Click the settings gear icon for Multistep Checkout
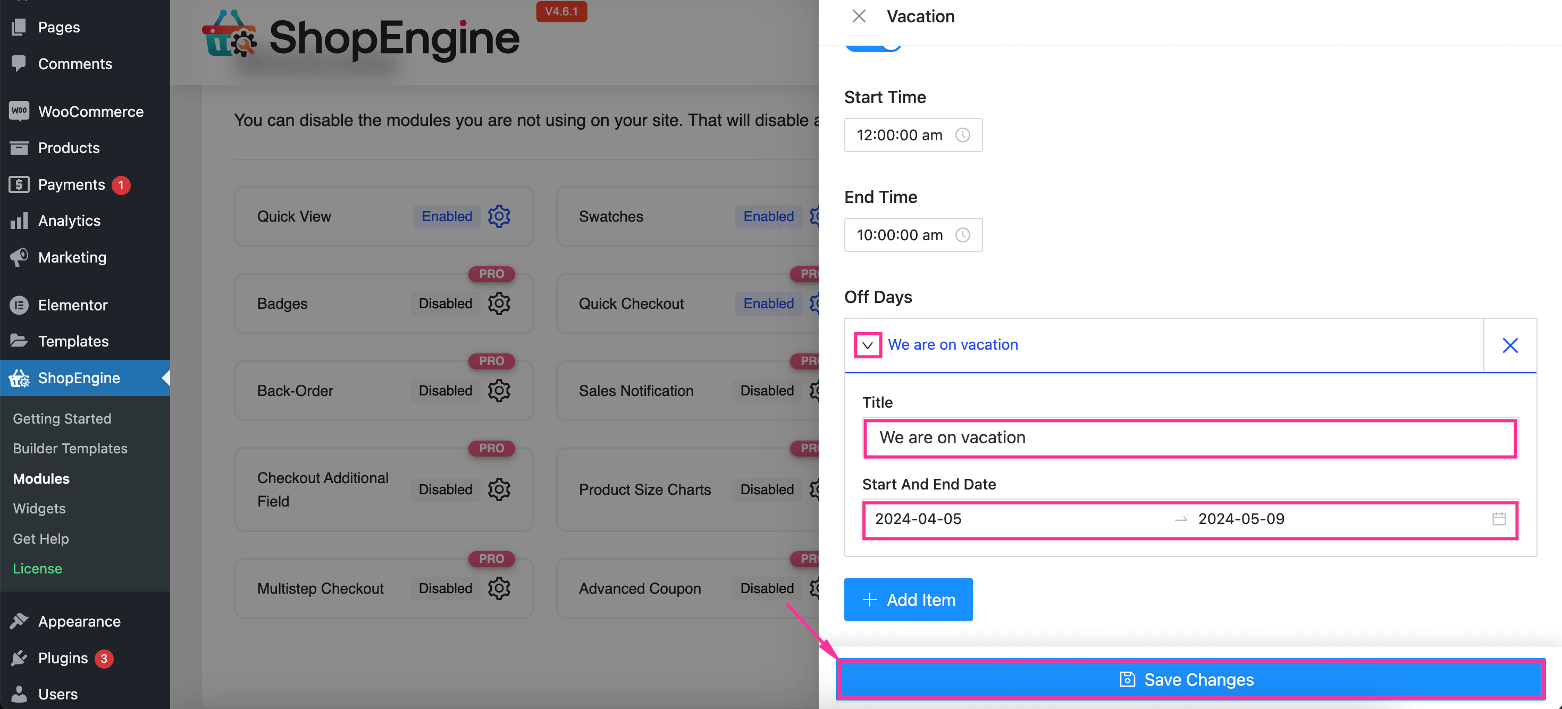This screenshot has width=1562, height=709. point(499,588)
